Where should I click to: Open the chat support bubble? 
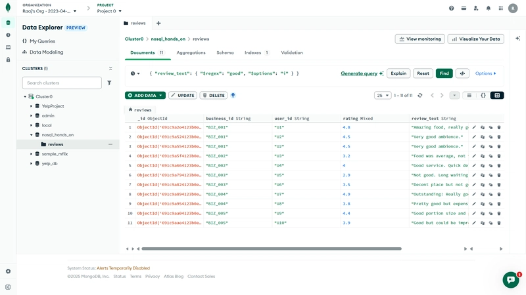511,280
